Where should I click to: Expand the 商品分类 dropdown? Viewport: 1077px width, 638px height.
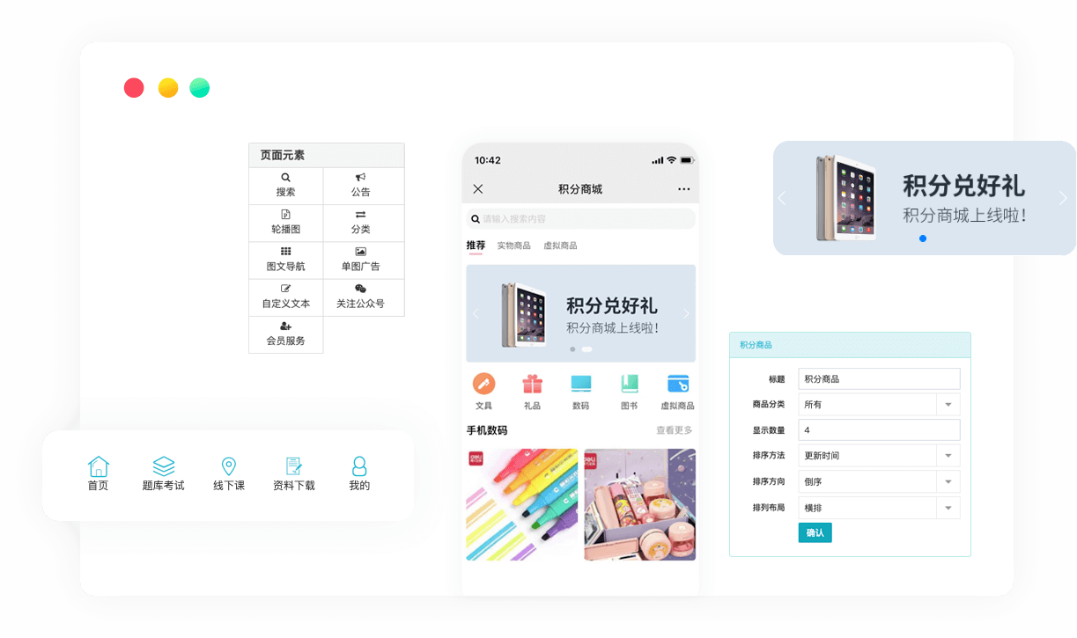(948, 405)
